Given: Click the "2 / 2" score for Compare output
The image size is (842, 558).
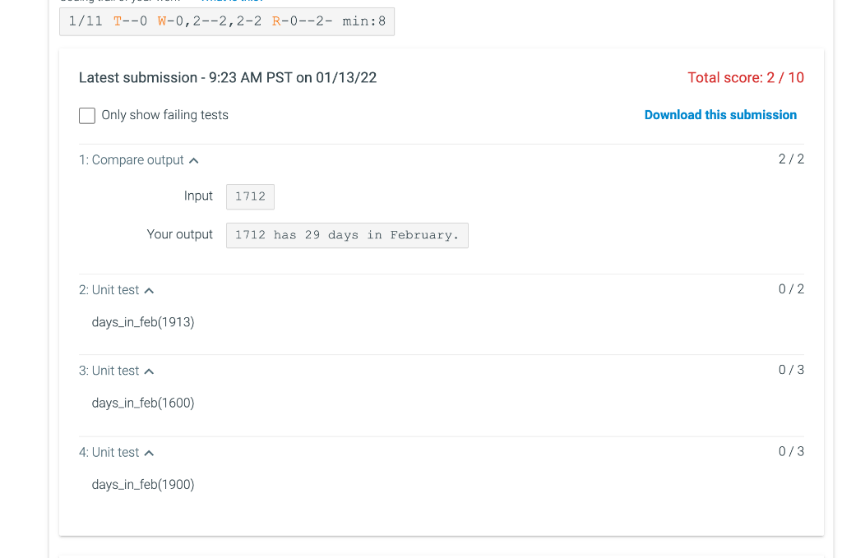Looking at the screenshot, I should pos(790,159).
